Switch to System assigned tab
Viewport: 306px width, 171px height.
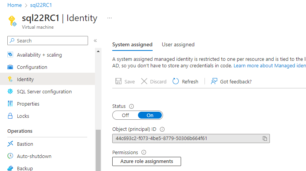[132, 45]
